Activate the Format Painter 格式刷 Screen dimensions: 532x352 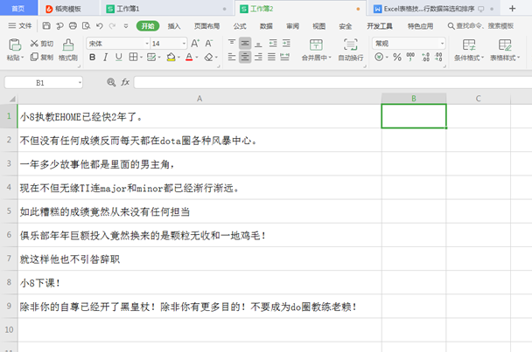point(68,50)
